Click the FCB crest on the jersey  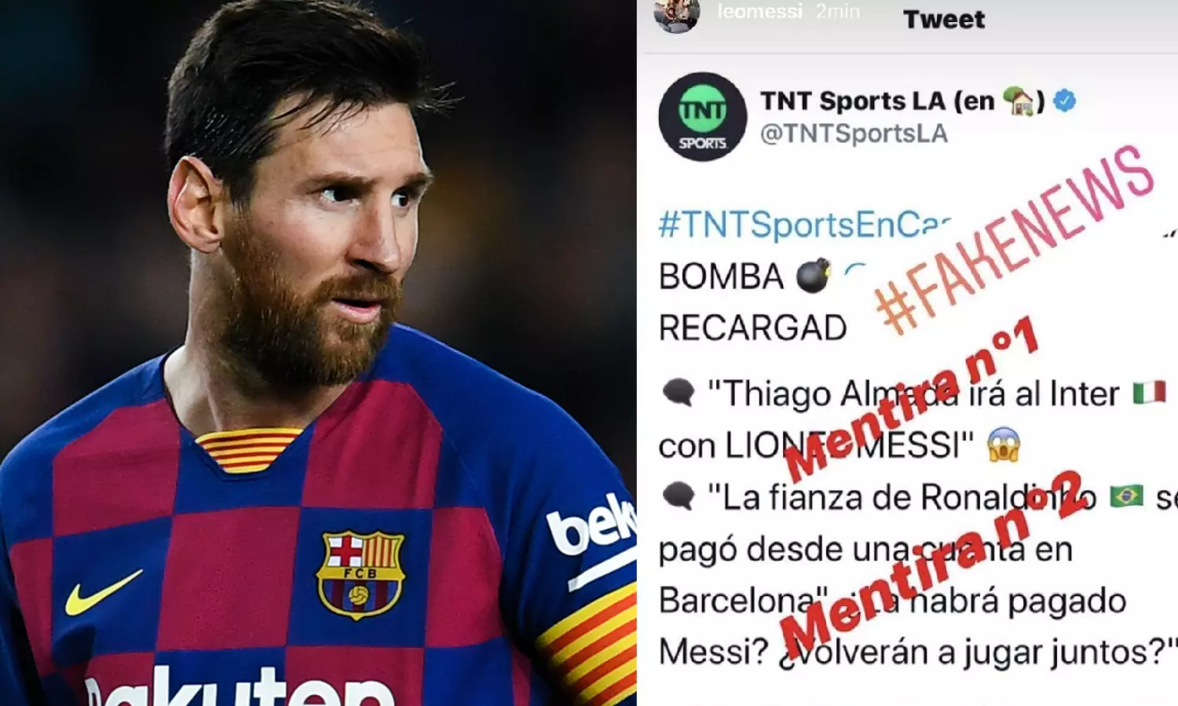pyautogui.click(x=360, y=574)
